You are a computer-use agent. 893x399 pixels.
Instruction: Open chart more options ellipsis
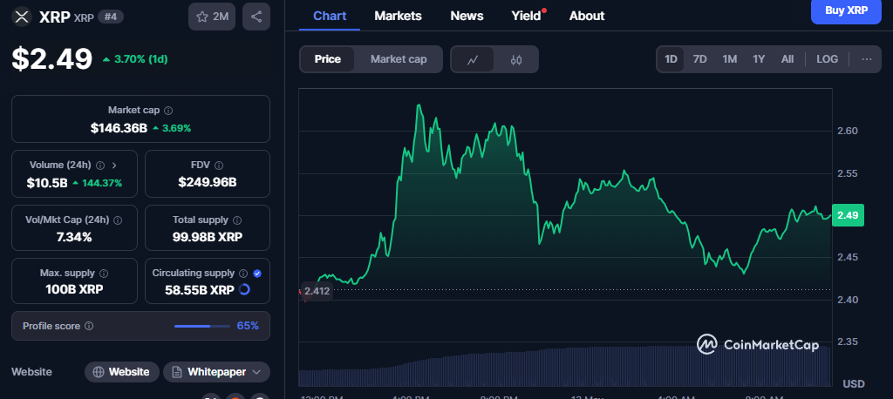click(x=867, y=59)
